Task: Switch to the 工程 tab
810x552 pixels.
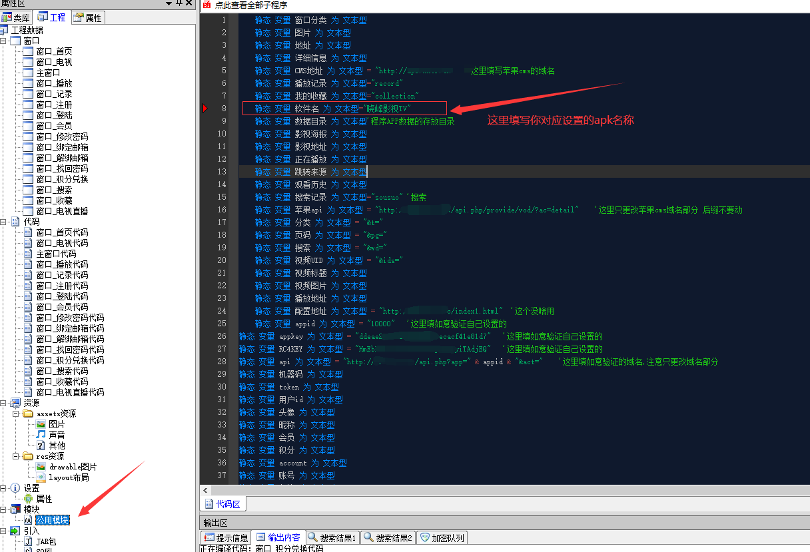Action: (x=52, y=17)
